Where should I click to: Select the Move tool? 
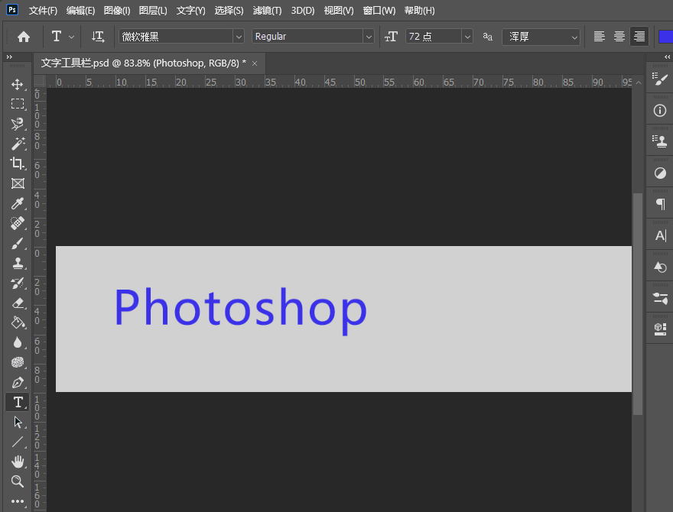coord(17,84)
